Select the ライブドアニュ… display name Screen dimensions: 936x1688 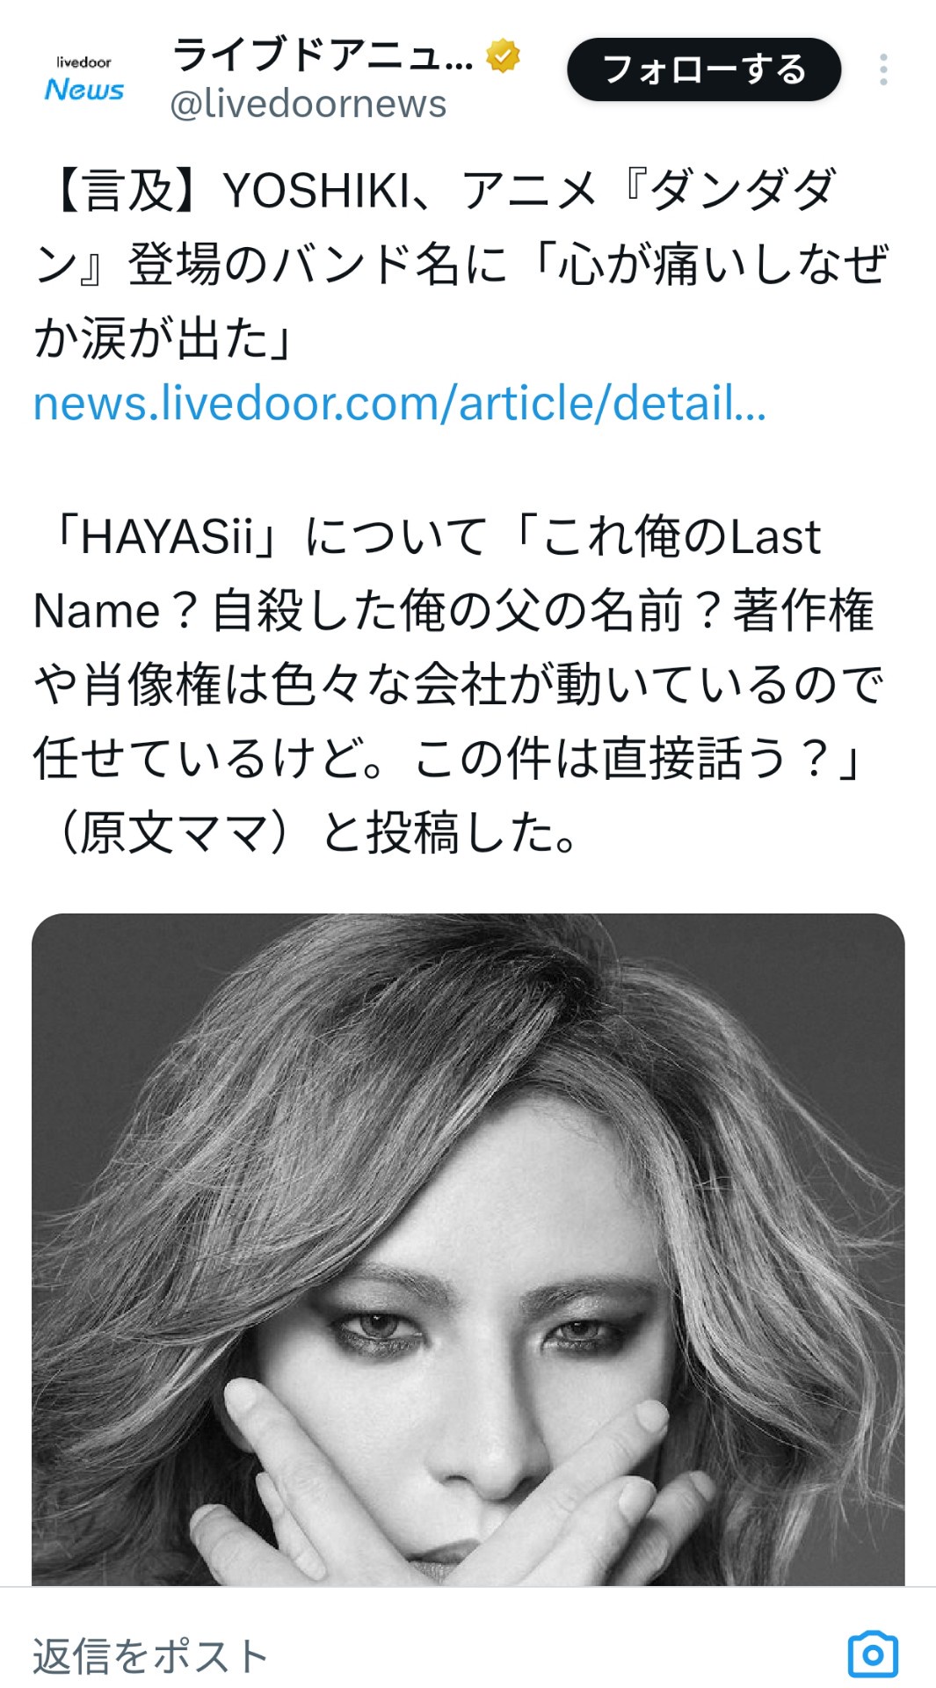pos(323,55)
